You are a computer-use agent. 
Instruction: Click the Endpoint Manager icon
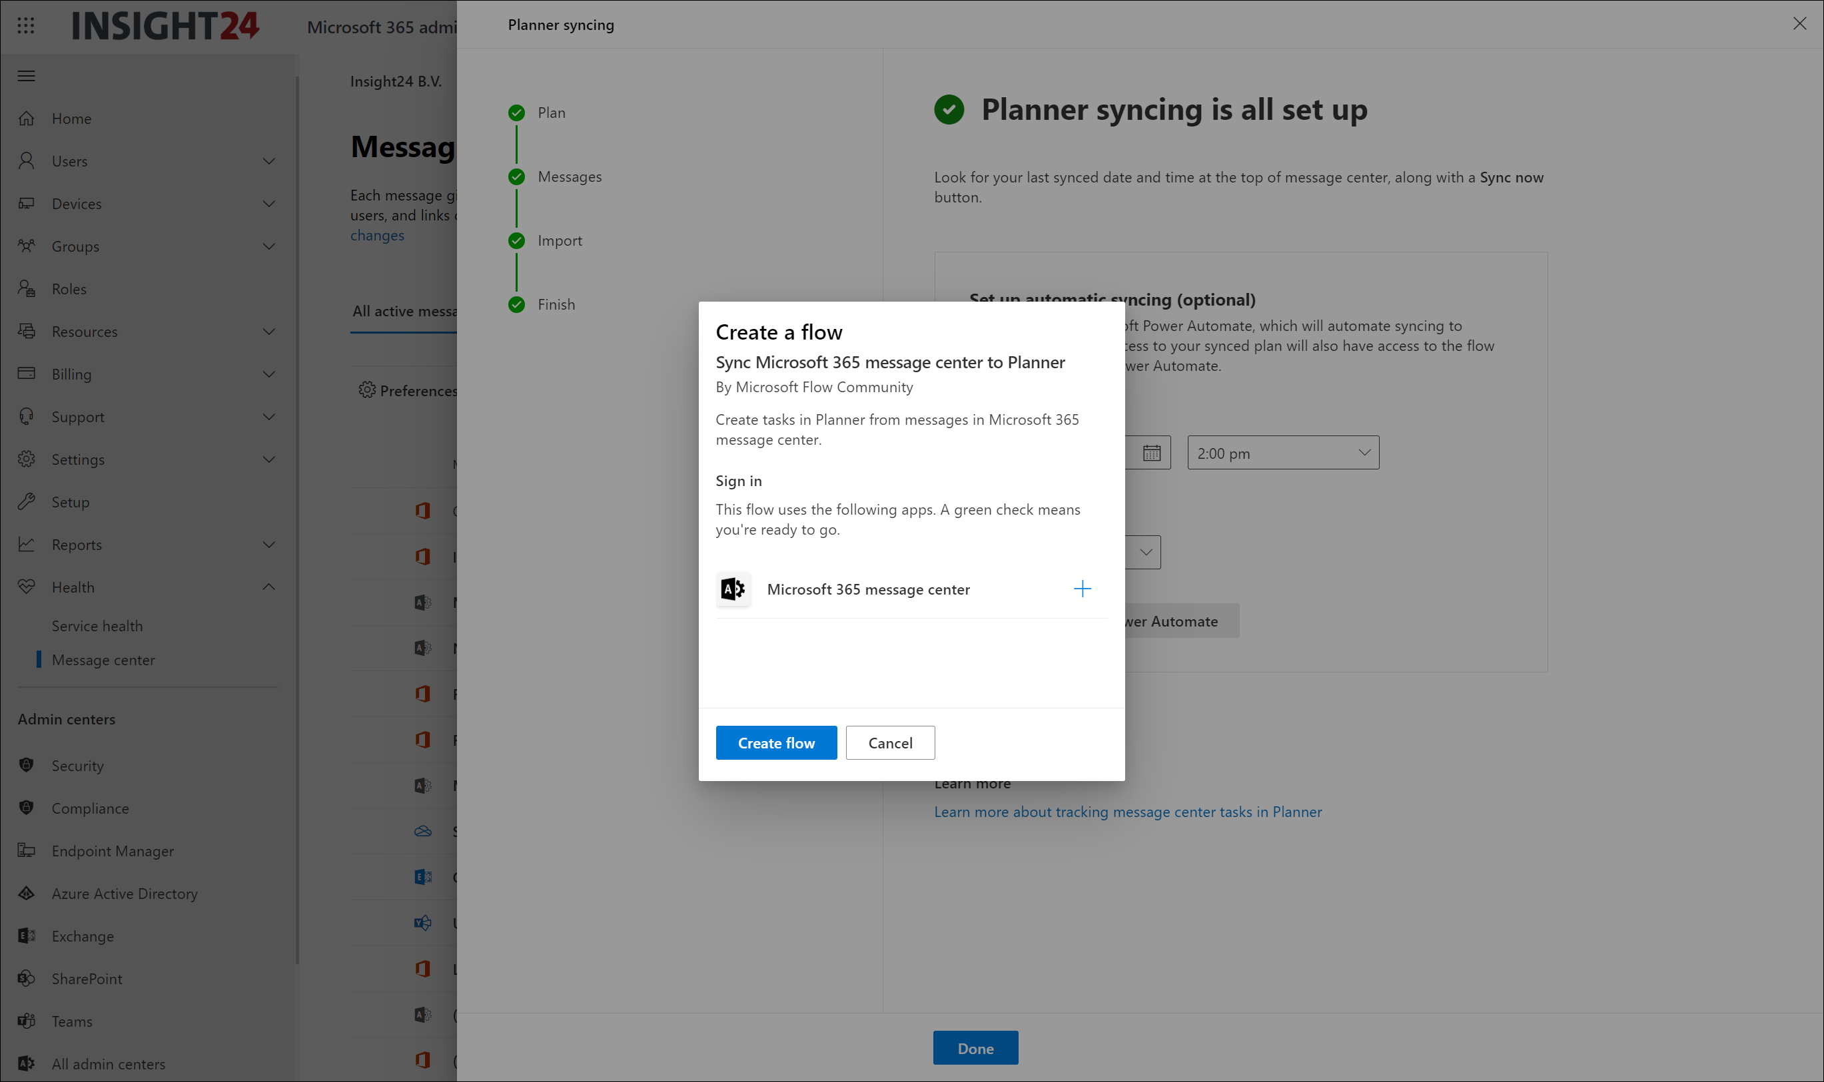click(26, 850)
